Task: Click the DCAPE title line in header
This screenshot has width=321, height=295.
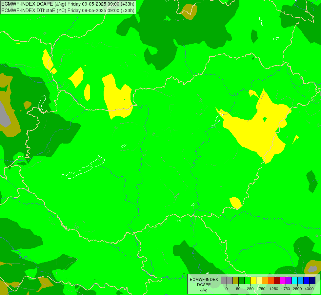Action: coord(68,4)
